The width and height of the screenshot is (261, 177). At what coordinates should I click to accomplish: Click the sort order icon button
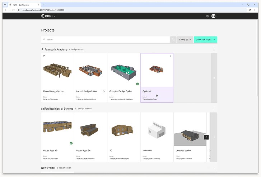point(173,39)
